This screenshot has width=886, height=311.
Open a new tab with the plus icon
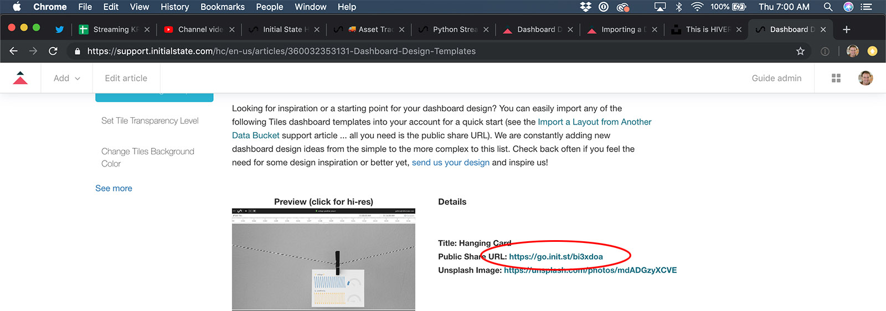click(x=846, y=29)
